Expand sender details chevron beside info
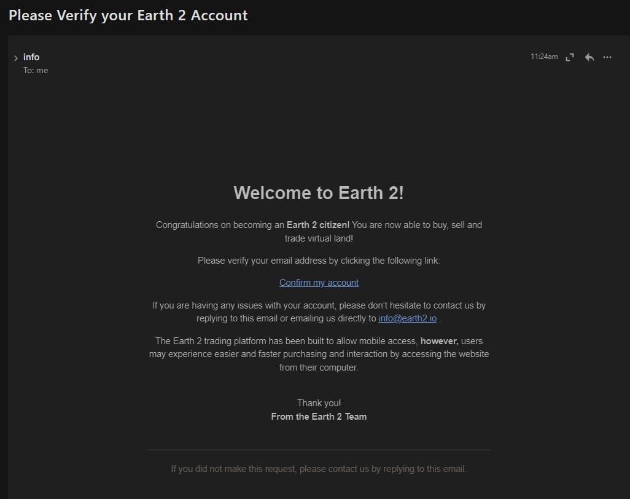The image size is (630, 499). [15, 58]
